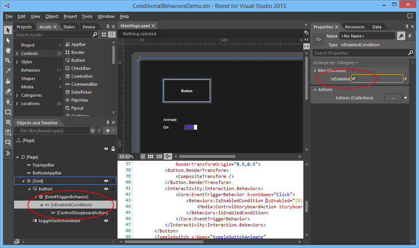
Task: Hide the button element with eye icon
Action: [106, 189]
